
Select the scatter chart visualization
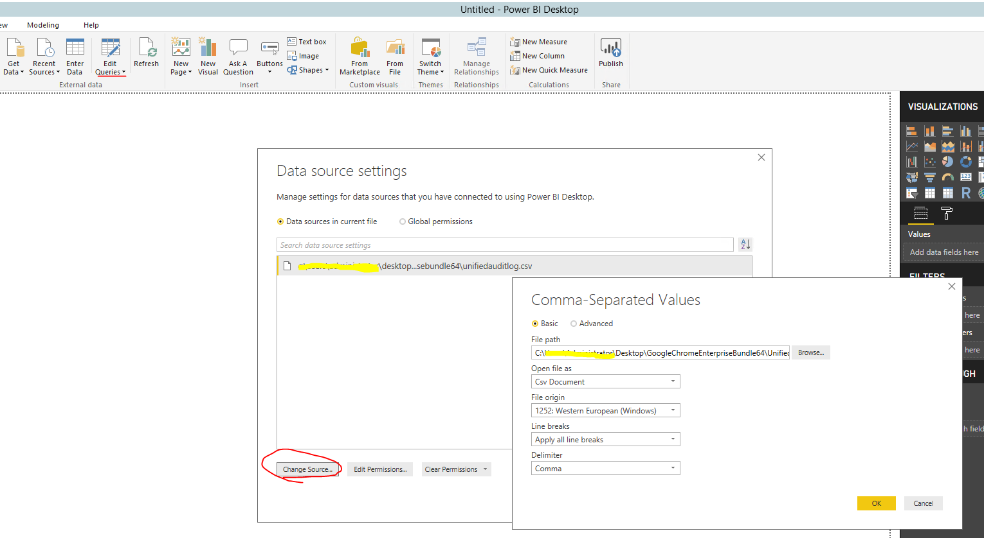click(930, 162)
